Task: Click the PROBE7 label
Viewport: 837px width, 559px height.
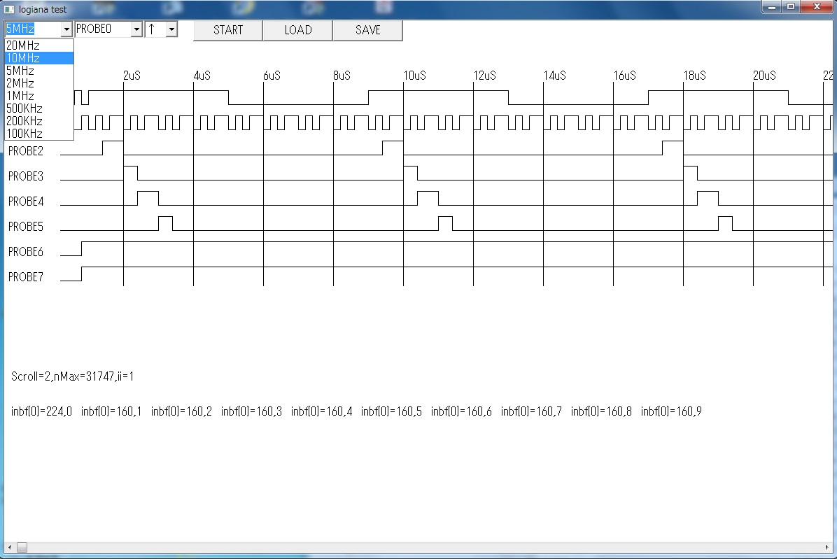Action: 26,277
